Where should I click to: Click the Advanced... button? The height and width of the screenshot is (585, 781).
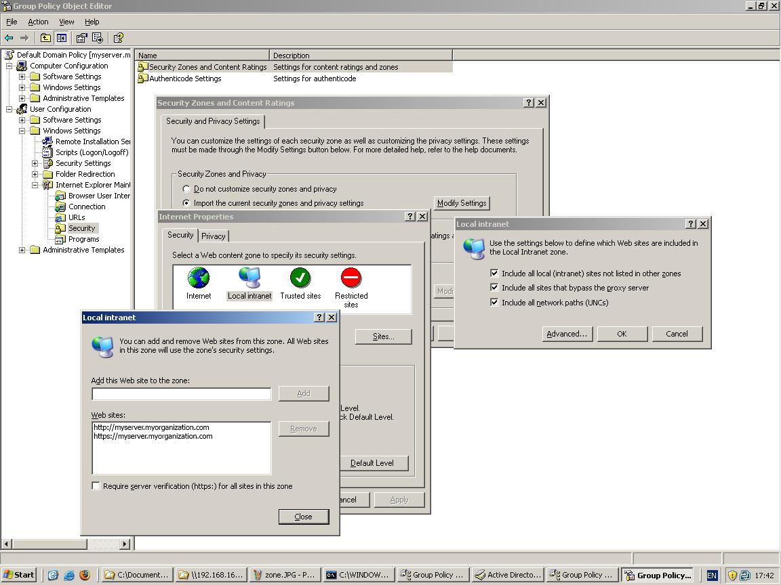tap(567, 334)
